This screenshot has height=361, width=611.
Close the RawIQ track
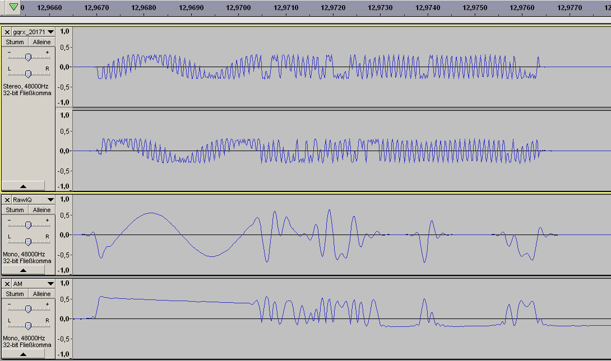[x=7, y=200]
